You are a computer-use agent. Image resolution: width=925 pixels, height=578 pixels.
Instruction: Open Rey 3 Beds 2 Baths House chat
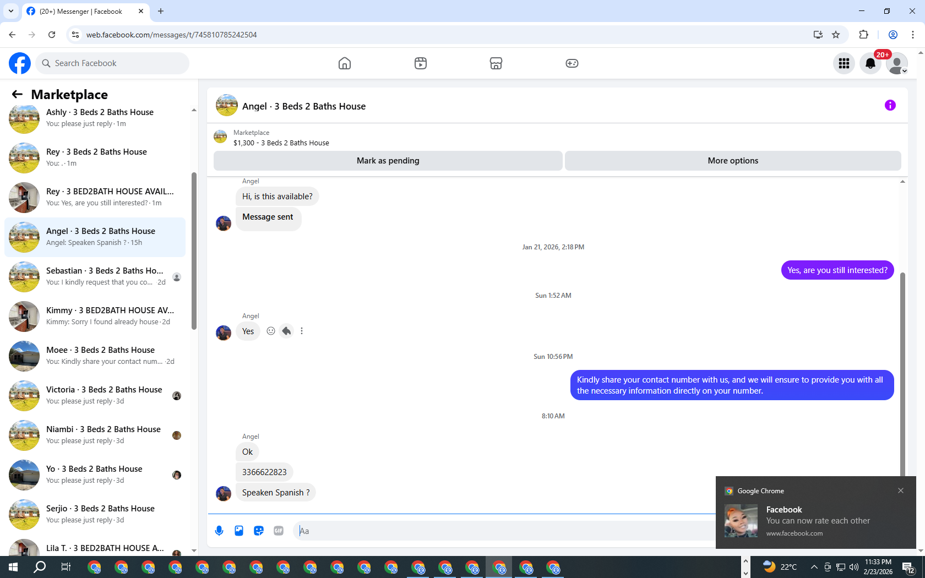(95, 157)
